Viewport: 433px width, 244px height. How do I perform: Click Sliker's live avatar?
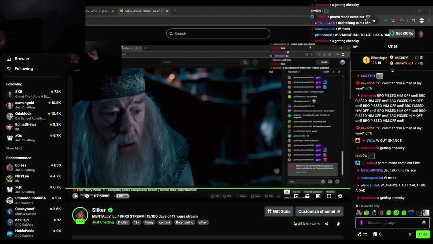click(80, 215)
